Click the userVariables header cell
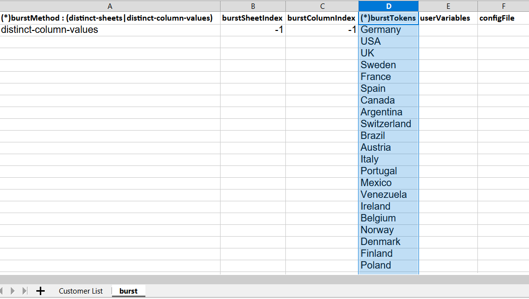 pyautogui.click(x=448, y=18)
